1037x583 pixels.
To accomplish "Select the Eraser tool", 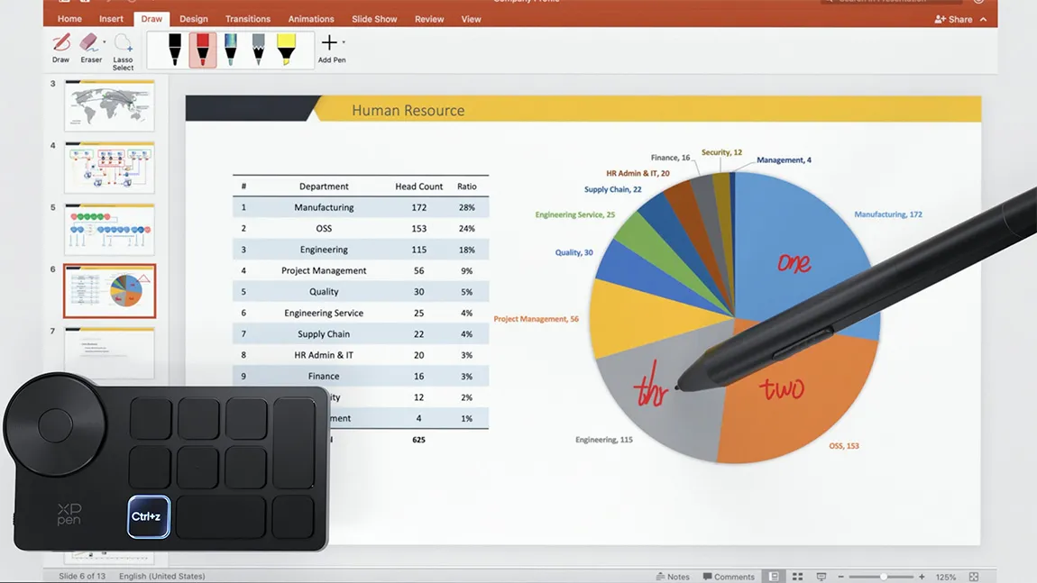I will (x=89, y=45).
